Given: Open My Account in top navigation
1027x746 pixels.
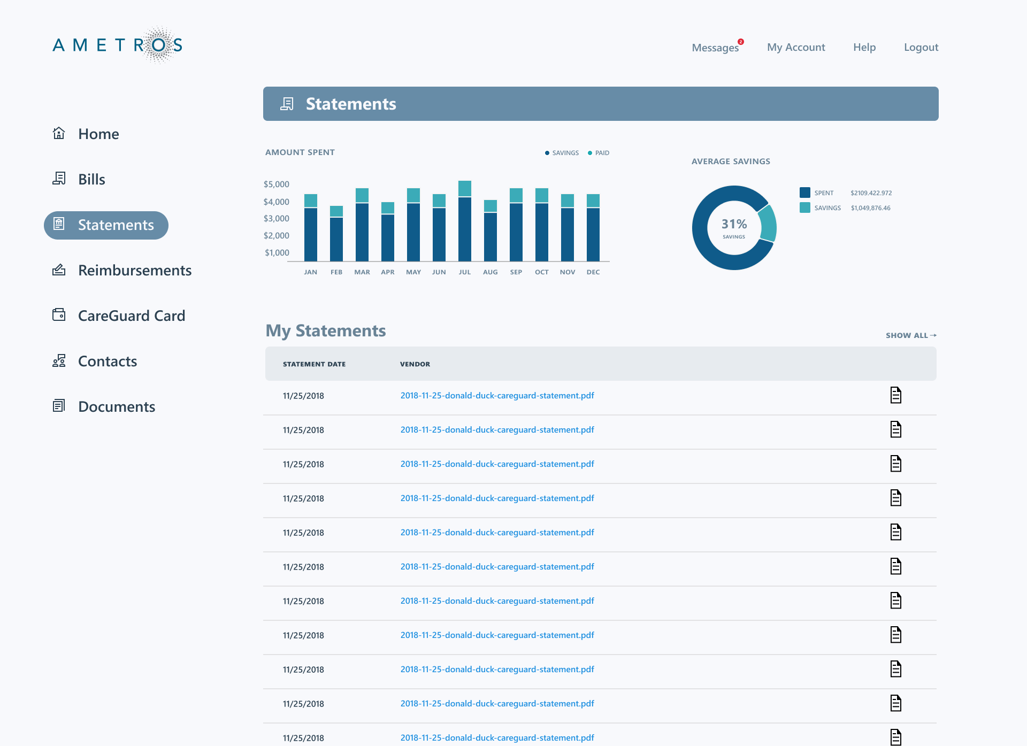Looking at the screenshot, I should [796, 47].
